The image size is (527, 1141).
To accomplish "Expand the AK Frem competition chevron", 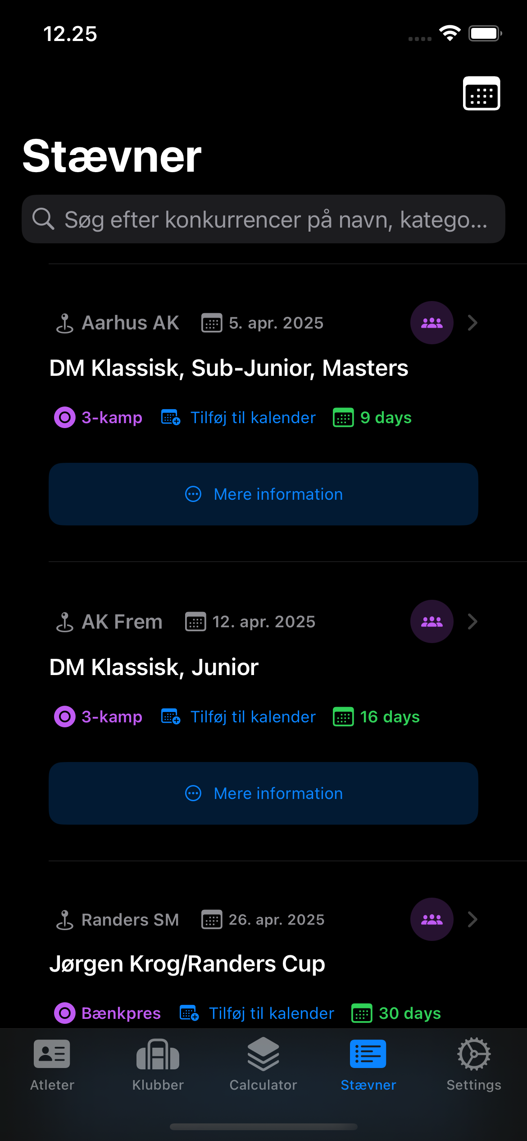I will 472,621.
